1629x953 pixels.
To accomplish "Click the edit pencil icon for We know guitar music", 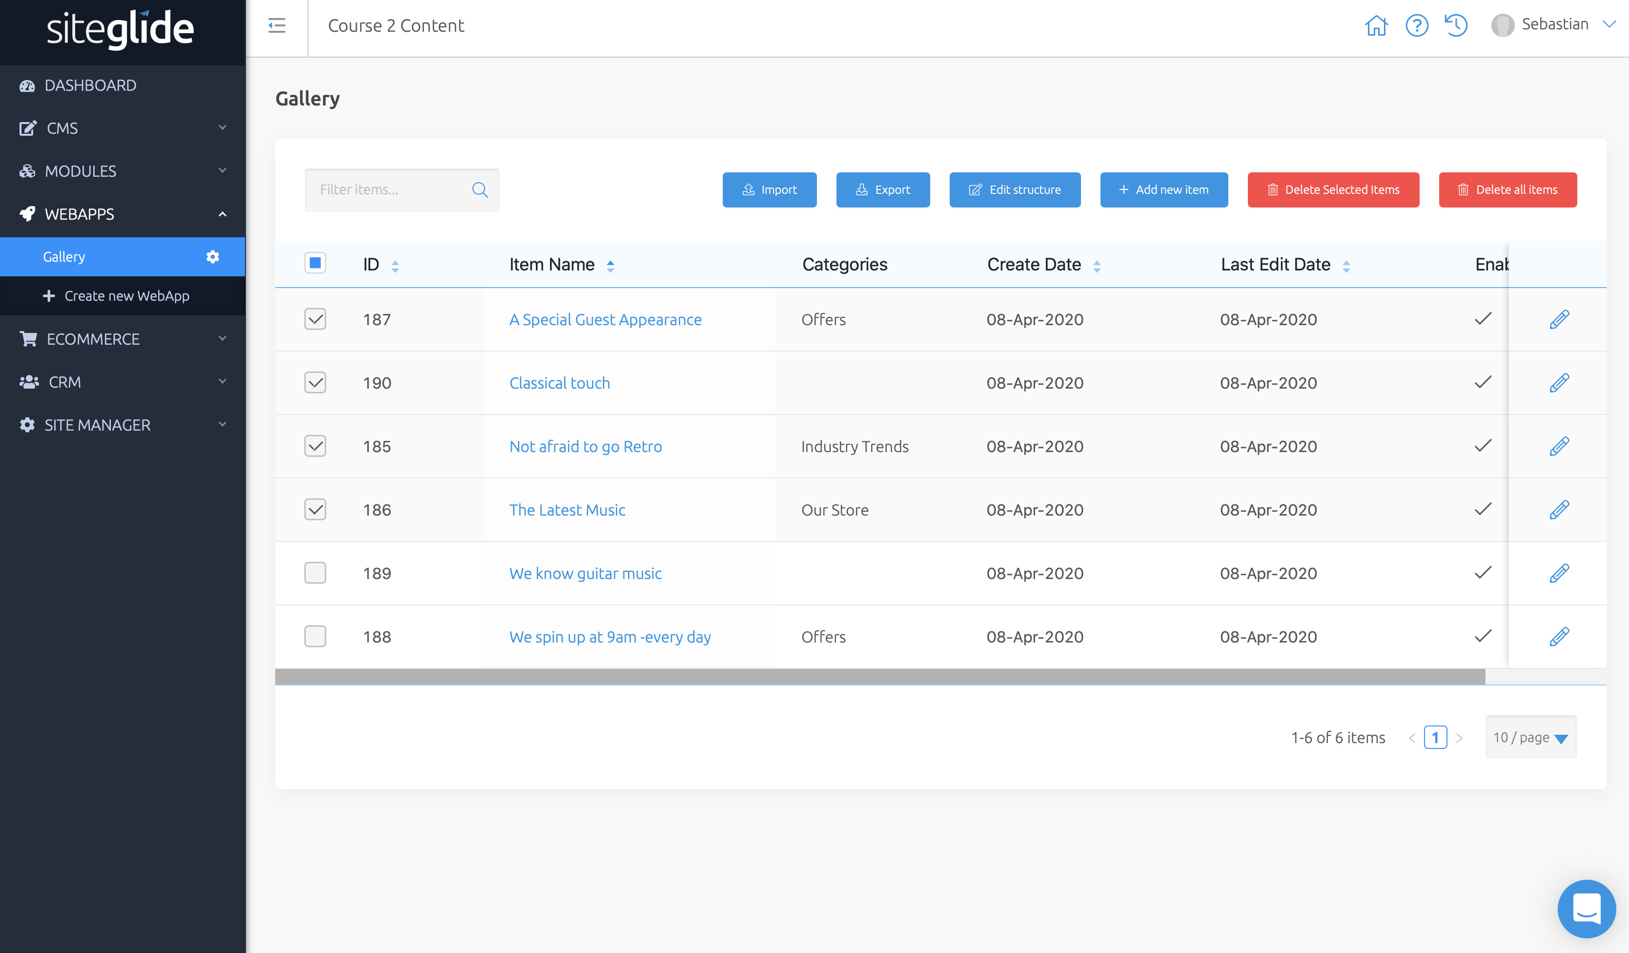I will click(x=1560, y=573).
